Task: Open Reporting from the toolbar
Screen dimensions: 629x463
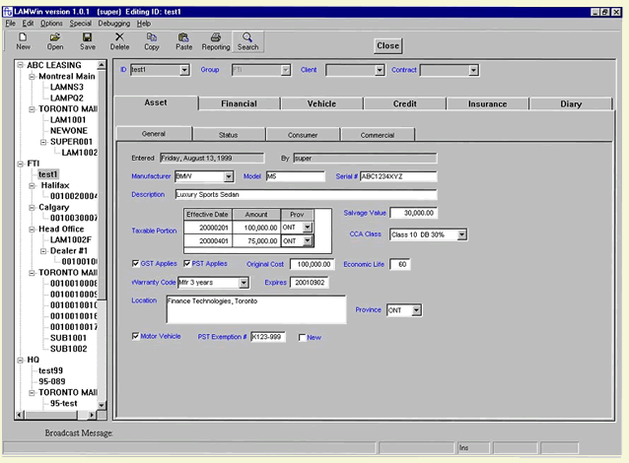Action: click(x=216, y=37)
